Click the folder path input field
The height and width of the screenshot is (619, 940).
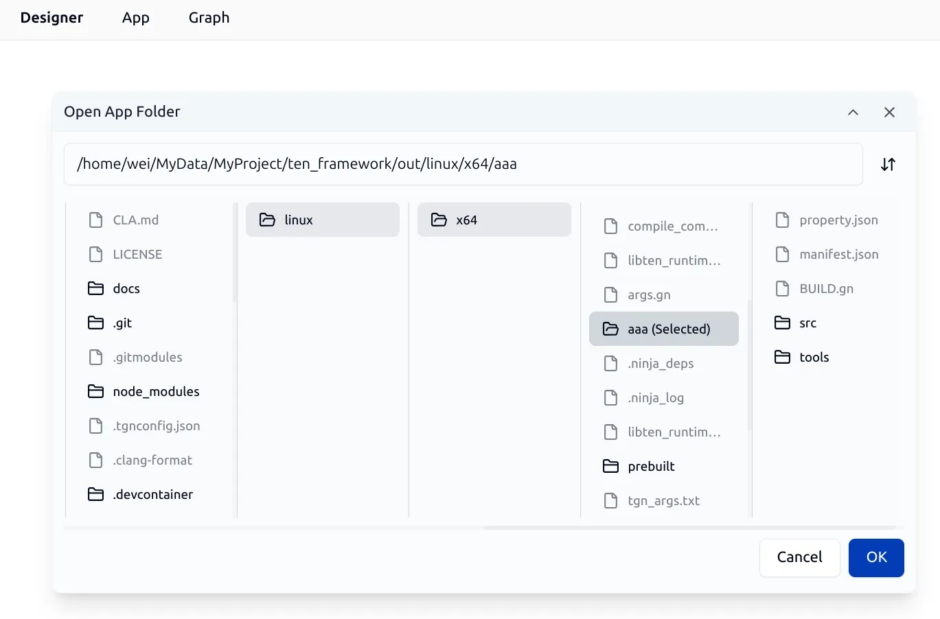click(463, 164)
